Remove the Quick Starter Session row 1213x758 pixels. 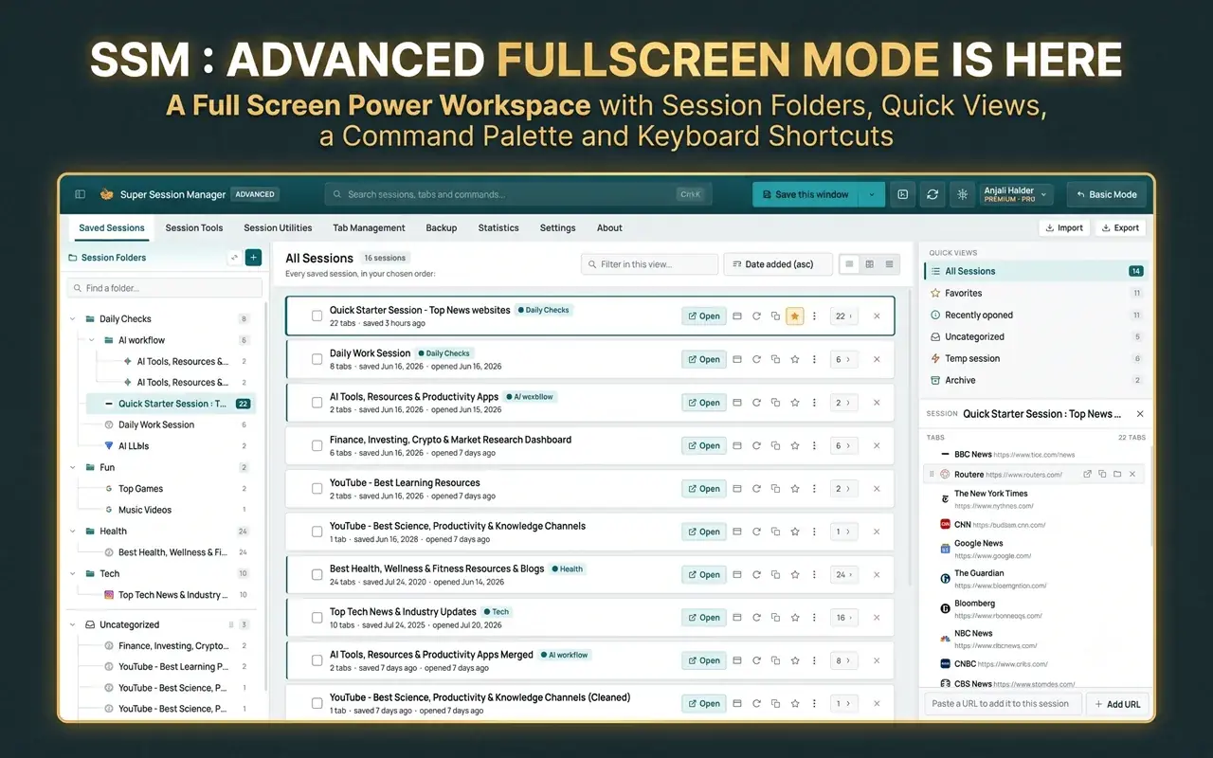click(x=877, y=316)
